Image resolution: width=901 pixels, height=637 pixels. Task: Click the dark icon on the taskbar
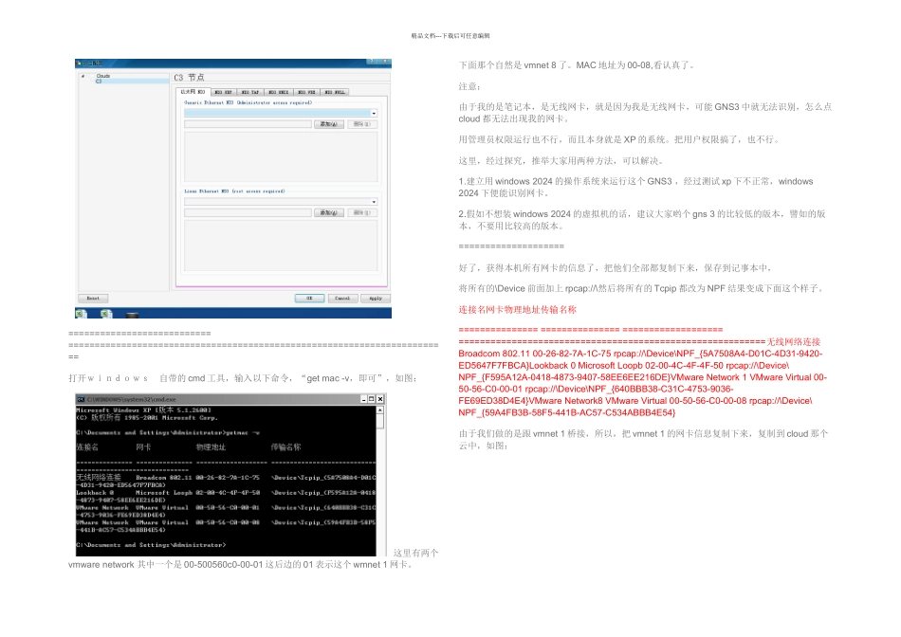[132, 315]
